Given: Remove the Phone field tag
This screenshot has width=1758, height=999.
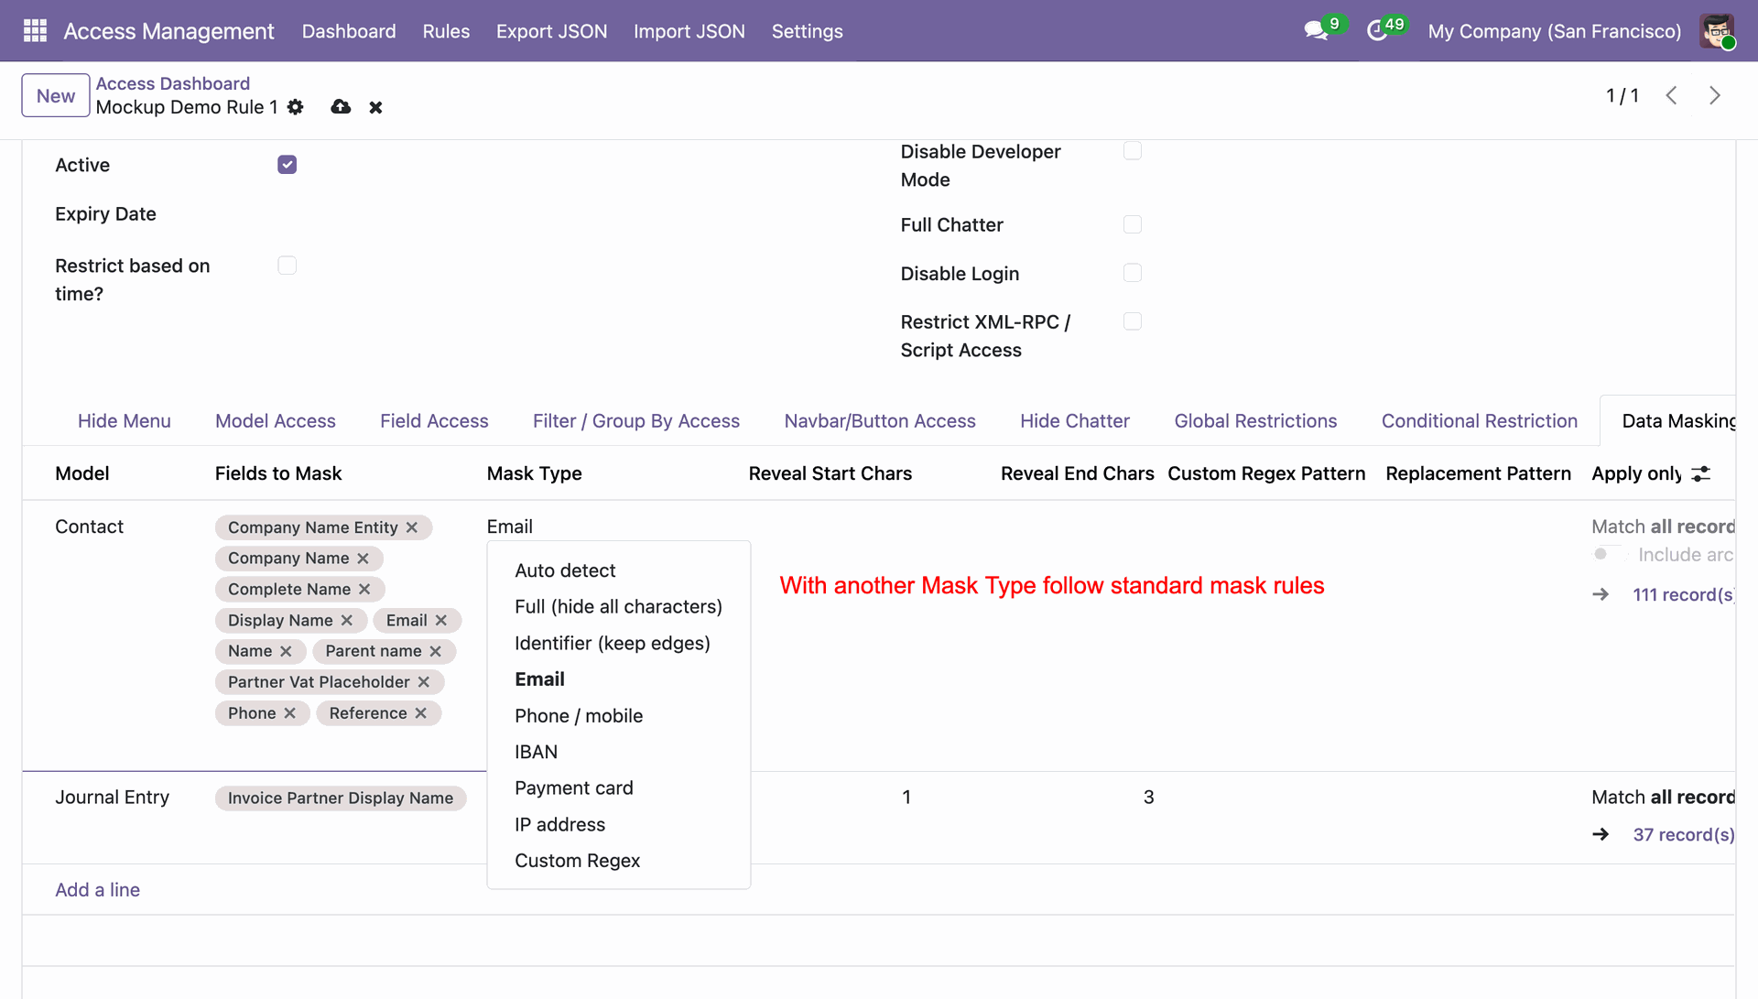Looking at the screenshot, I should tap(289, 712).
